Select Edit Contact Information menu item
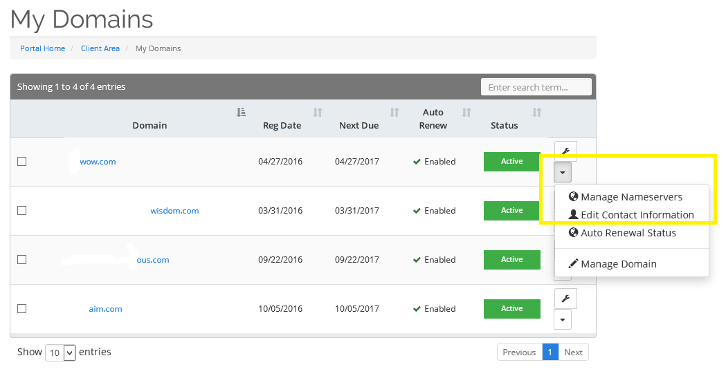726x376 pixels. pyautogui.click(x=637, y=215)
